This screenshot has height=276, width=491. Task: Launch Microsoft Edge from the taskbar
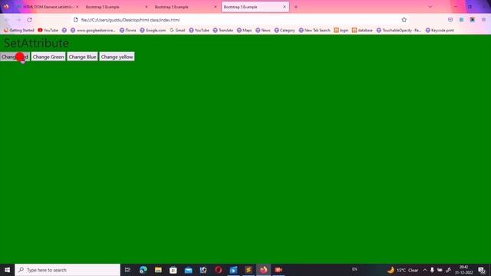(x=143, y=270)
